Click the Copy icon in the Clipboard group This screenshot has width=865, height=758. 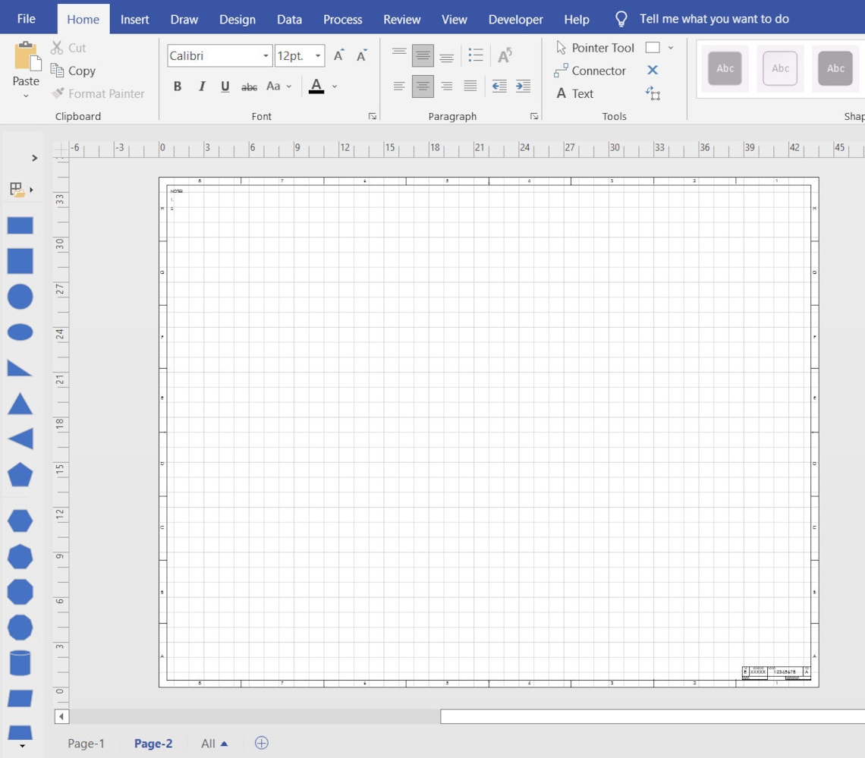tap(58, 71)
